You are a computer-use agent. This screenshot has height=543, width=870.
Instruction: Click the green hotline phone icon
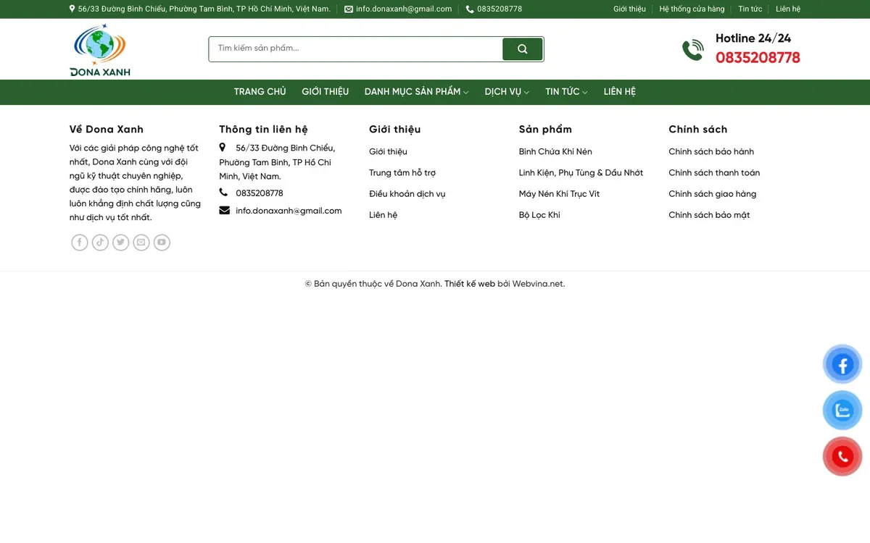point(693,50)
